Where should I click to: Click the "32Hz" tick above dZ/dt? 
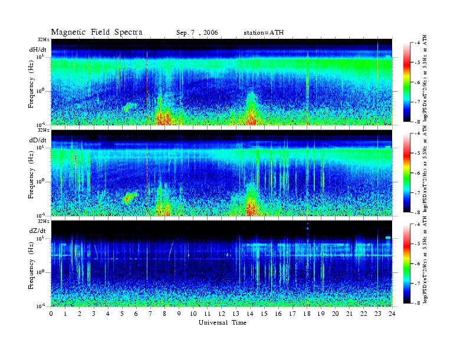pos(44,221)
